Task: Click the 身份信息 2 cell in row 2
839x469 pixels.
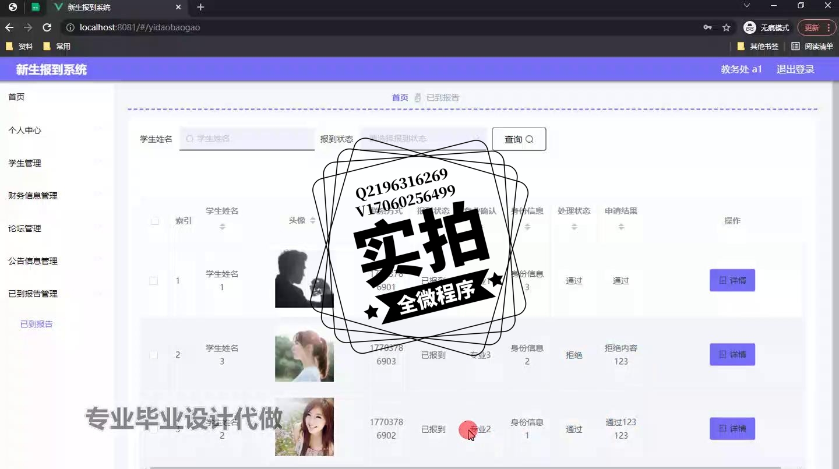Action: point(527,355)
